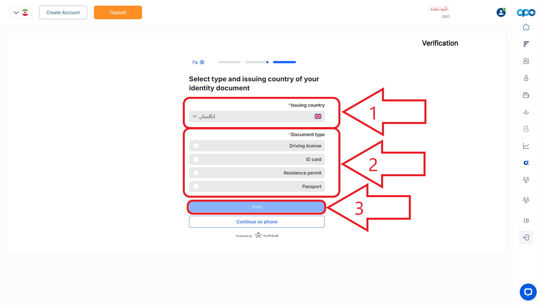
Task: Select the ID card radio option
Action: coord(257,159)
